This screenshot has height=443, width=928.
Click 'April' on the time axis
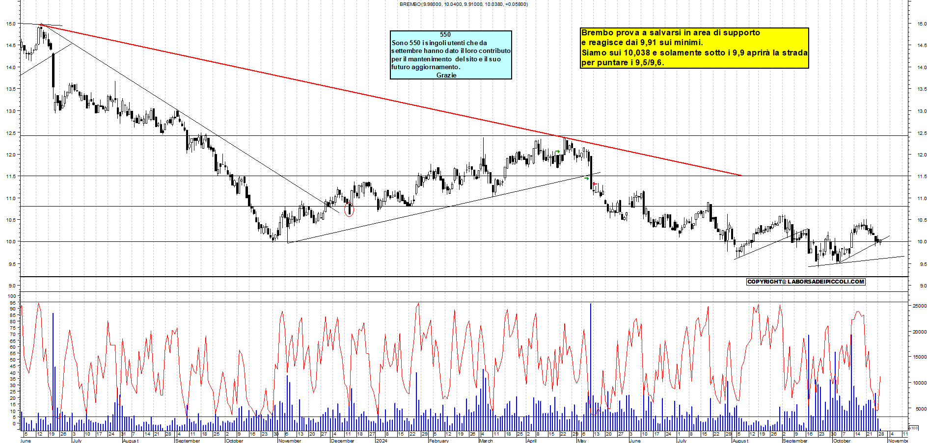[x=532, y=441]
